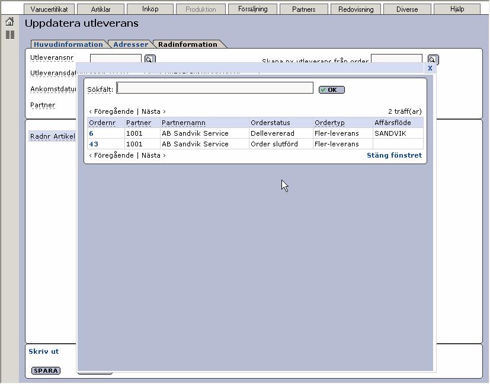Open the search icon beside Utleveransnr
The image size is (490, 384).
pos(150,59)
